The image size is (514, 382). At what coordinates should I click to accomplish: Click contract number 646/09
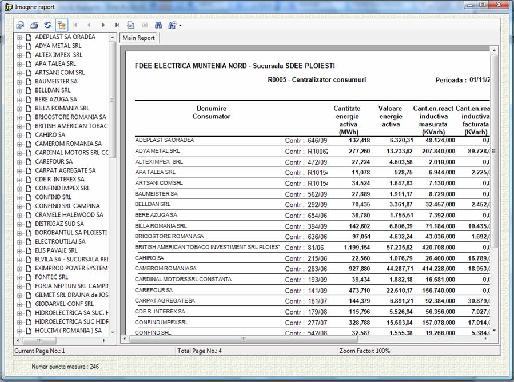tap(317, 140)
